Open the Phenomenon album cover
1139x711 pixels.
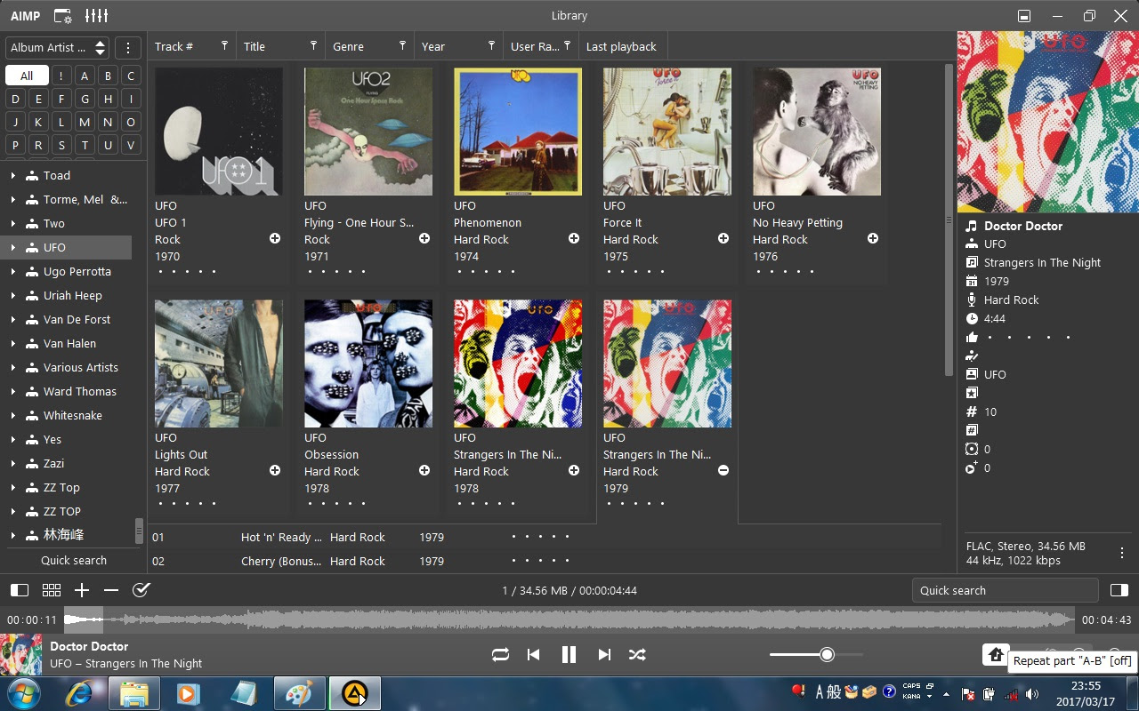[x=518, y=132]
